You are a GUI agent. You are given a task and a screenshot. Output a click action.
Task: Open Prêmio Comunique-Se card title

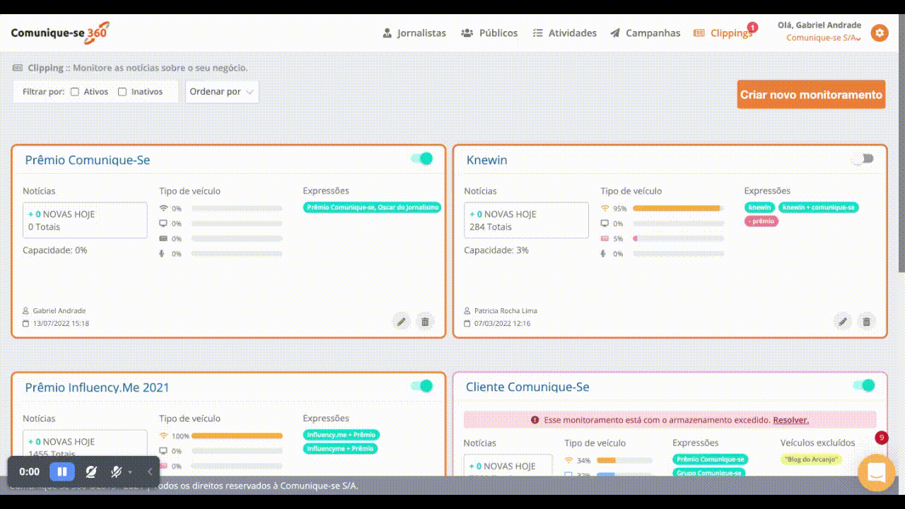pos(88,160)
